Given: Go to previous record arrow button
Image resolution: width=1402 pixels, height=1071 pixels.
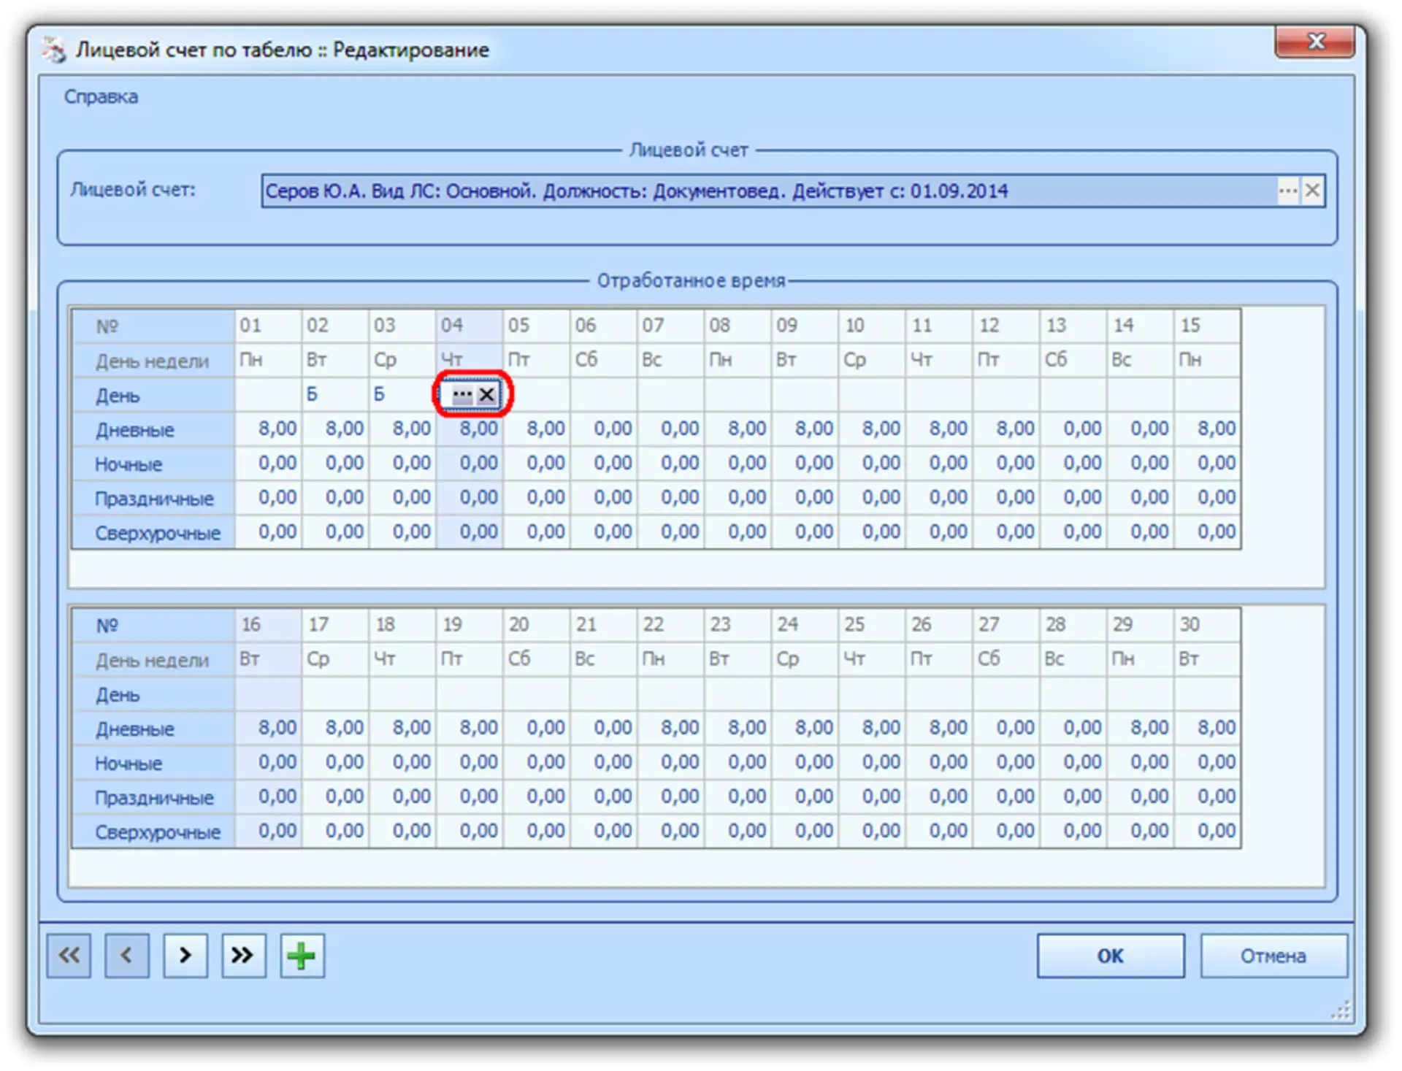Looking at the screenshot, I should 127,955.
